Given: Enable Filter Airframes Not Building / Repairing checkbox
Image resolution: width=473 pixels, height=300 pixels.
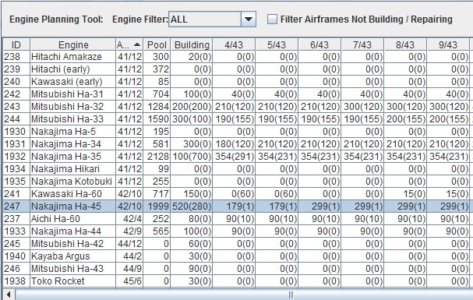Looking at the screenshot, I should [272, 19].
